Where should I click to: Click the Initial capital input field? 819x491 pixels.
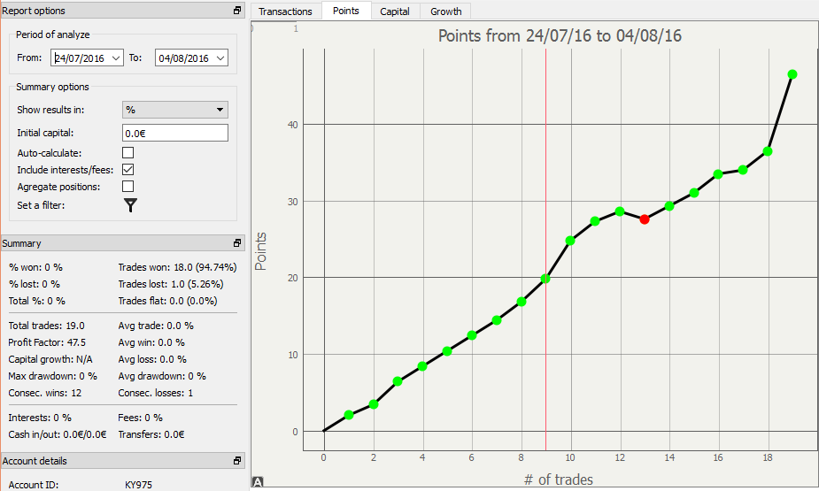[175, 133]
